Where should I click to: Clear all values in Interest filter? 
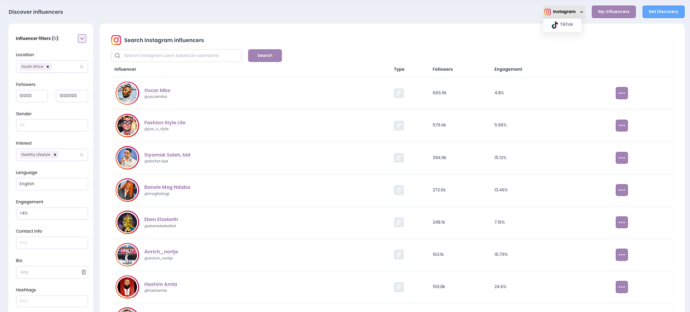[81, 154]
